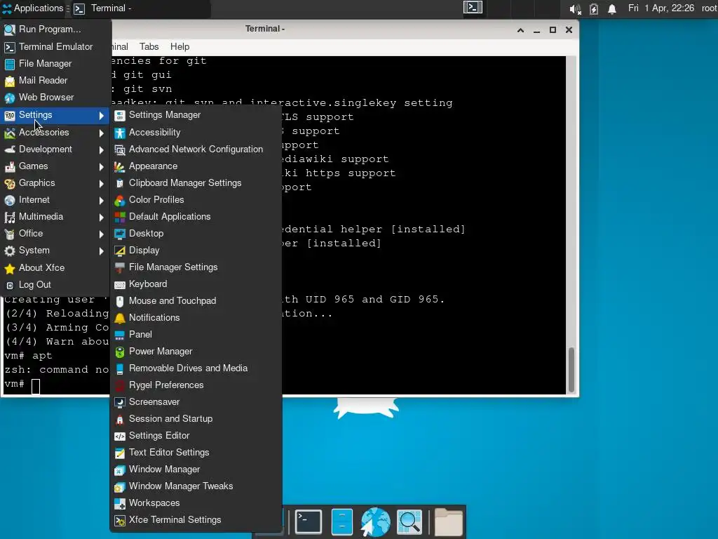Open Clipboard Manager Settings icon
Screen dimensions: 718x539
click(119, 183)
